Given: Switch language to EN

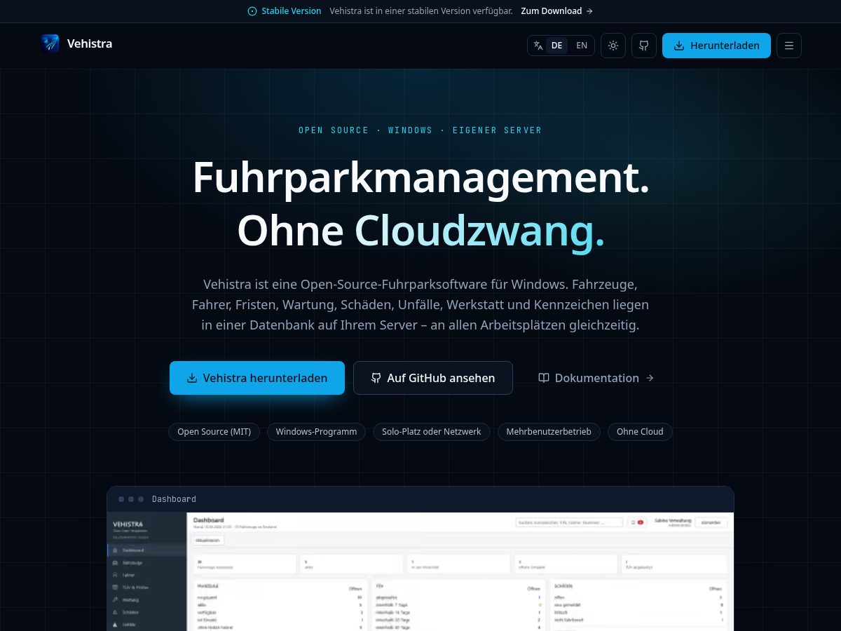Looking at the screenshot, I should (x=582, y=46).
